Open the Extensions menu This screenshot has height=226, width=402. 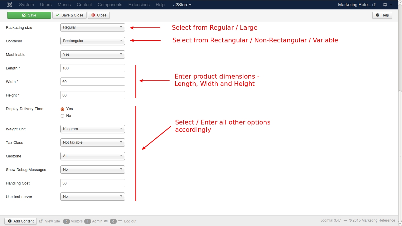139,5
